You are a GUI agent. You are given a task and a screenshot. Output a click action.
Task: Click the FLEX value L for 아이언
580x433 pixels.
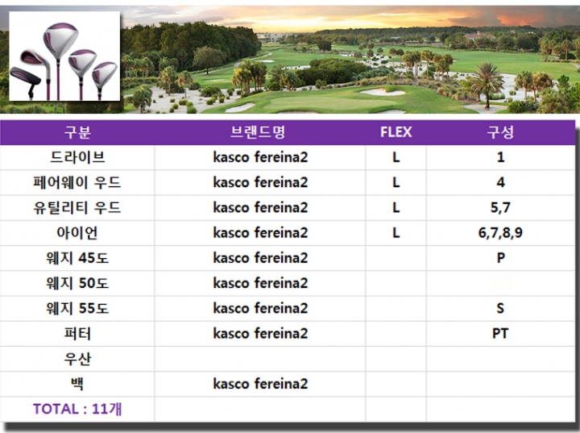(396, 233)
